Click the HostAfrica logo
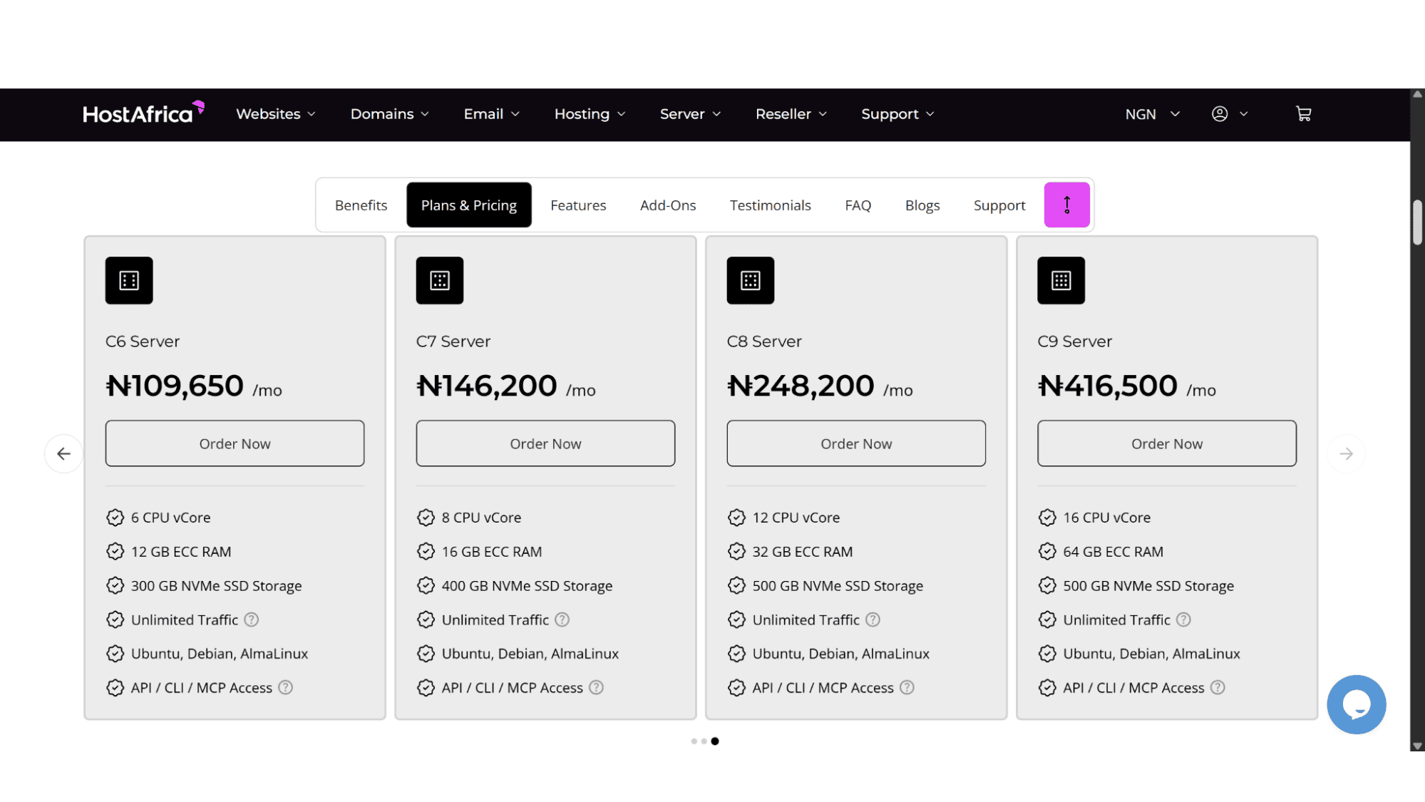This screenshot has width=1425, height=802. pyautogui.click(x=144, y=113)
